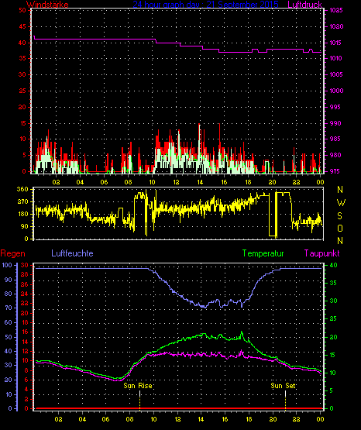
Task: Click the 1025 value on the pressure axis
Action: tap(336, 10)
